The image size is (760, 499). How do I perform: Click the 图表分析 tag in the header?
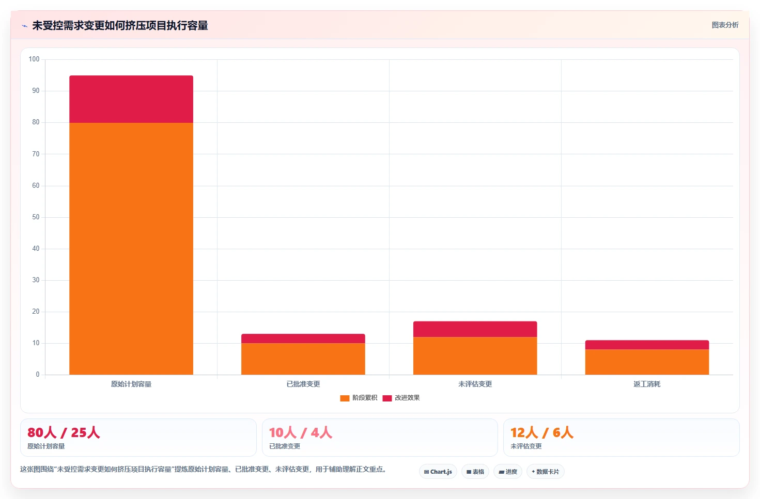[725, 25]
